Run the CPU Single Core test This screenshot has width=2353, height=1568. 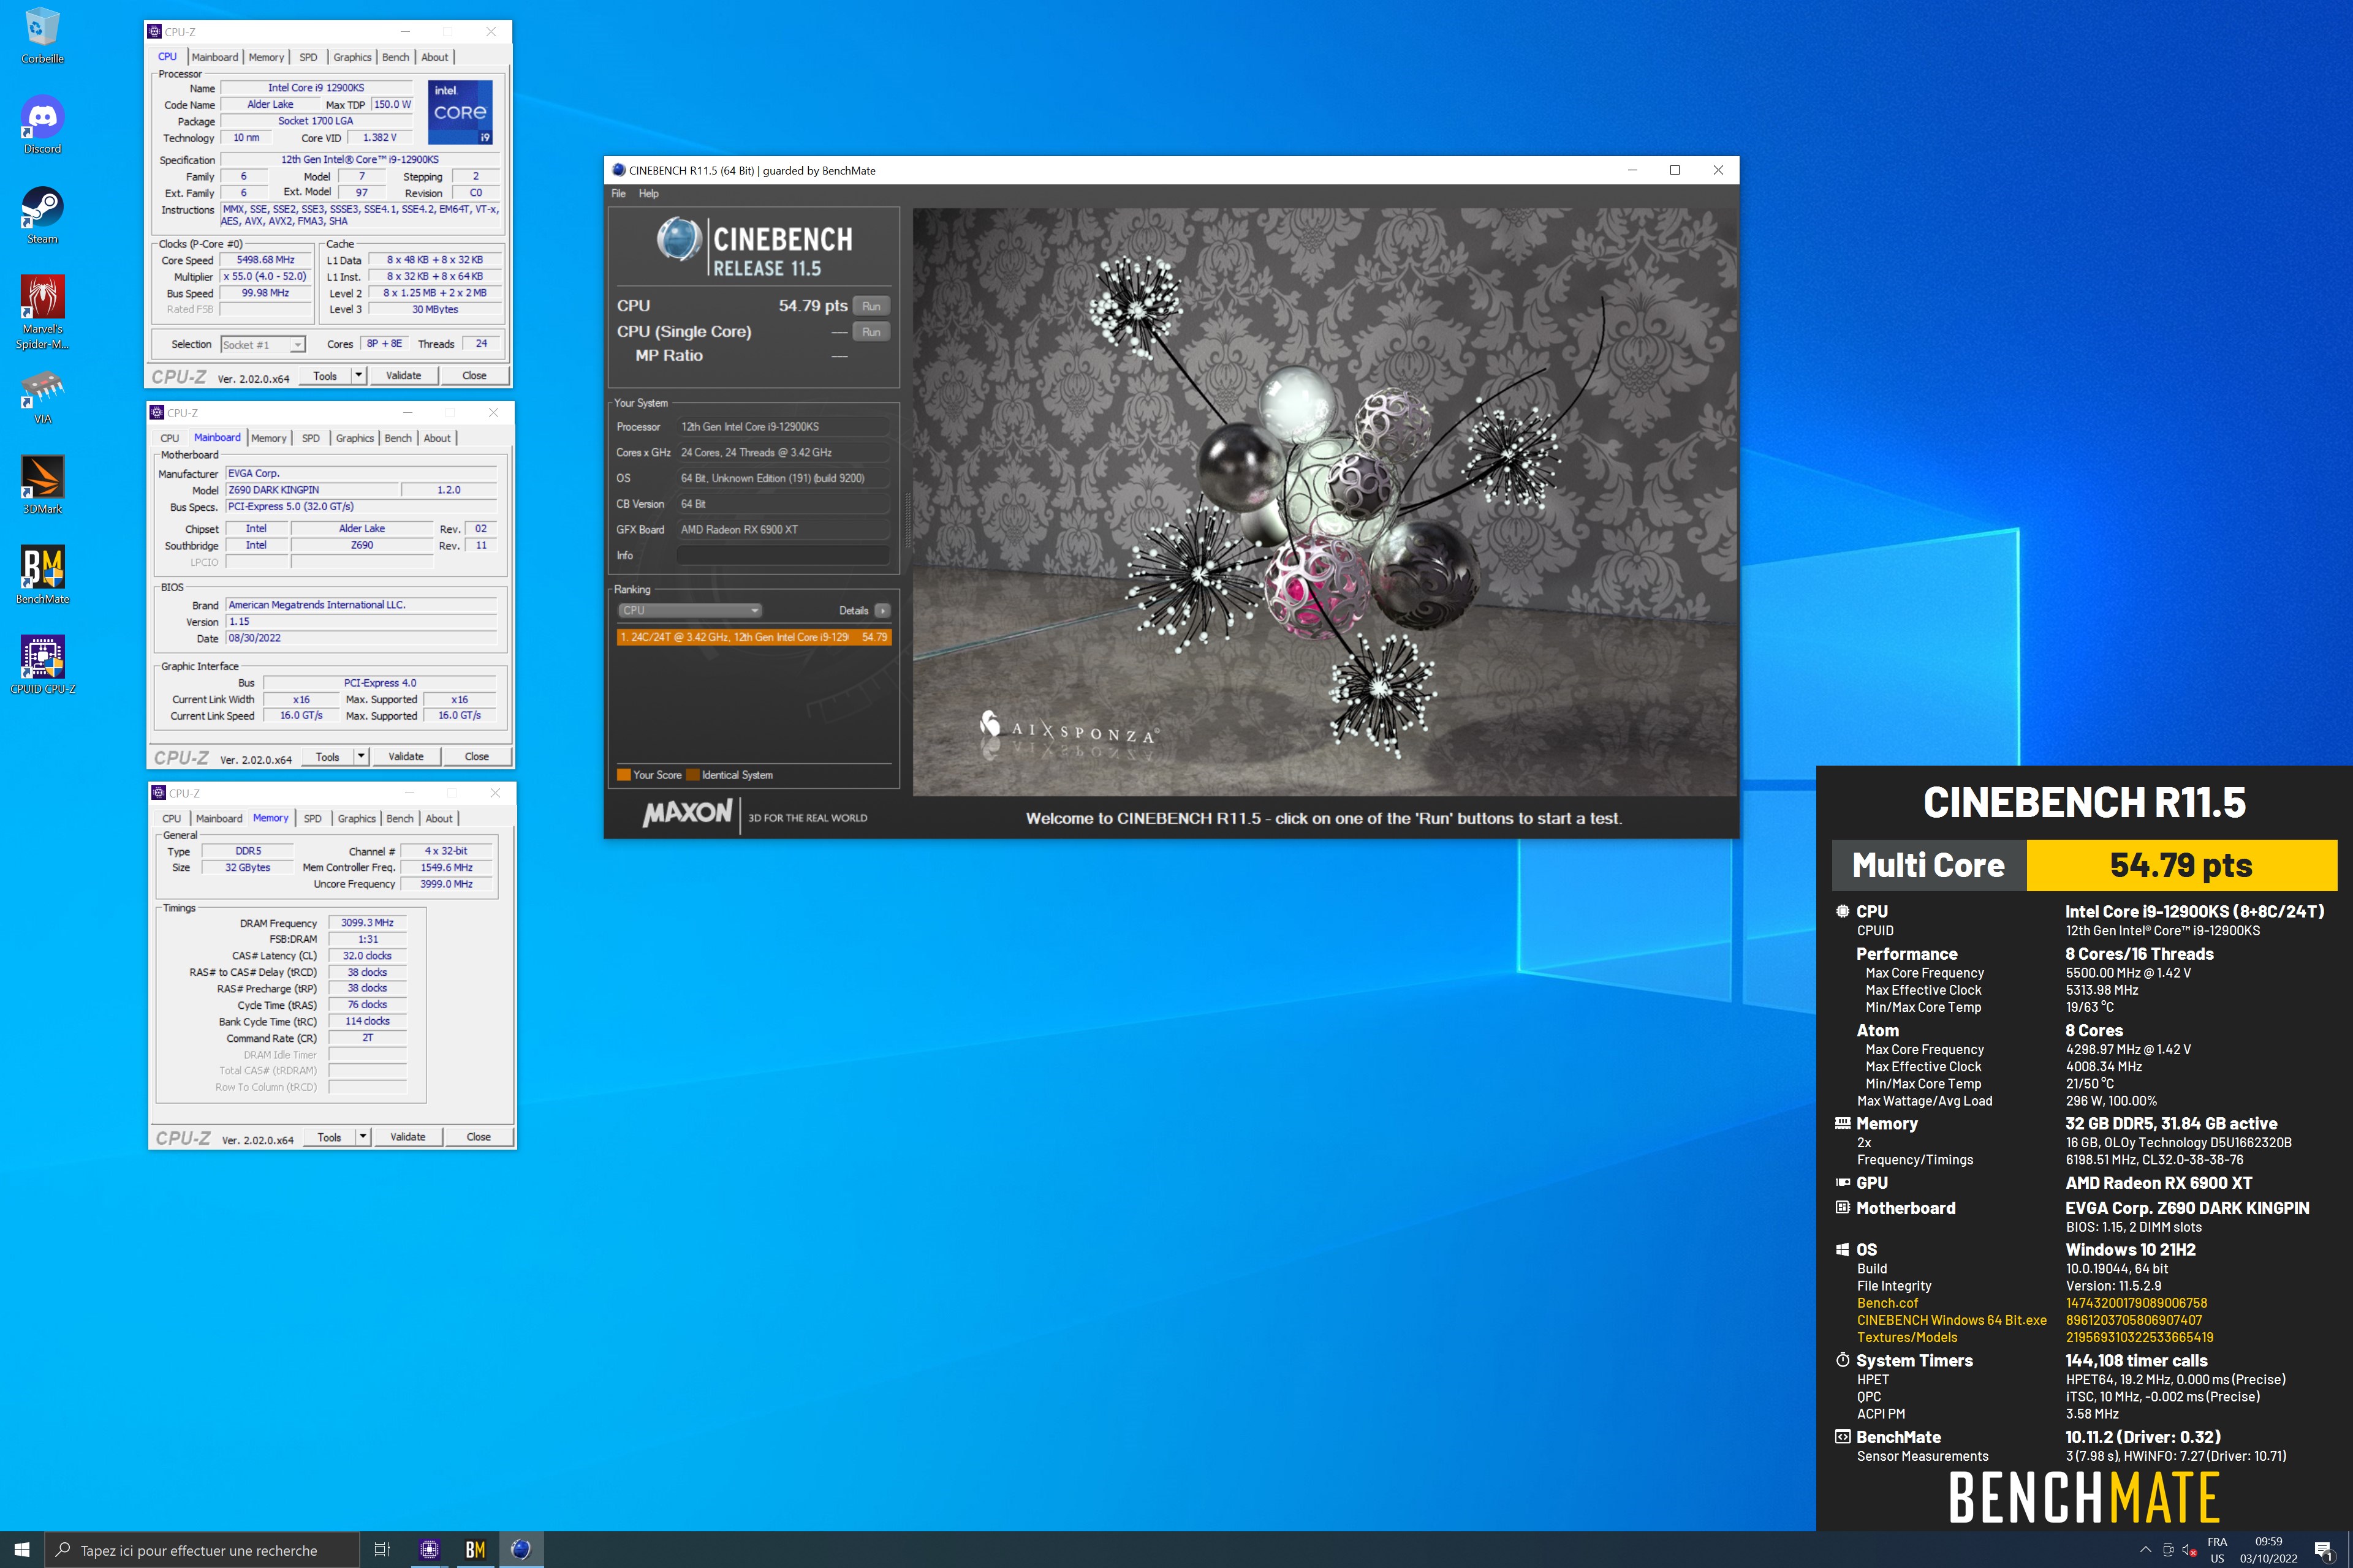(x=870, y=332)
